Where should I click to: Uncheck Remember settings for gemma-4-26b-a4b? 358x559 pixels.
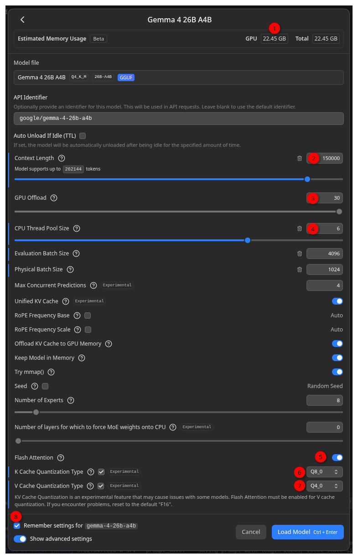click(17, 526)
